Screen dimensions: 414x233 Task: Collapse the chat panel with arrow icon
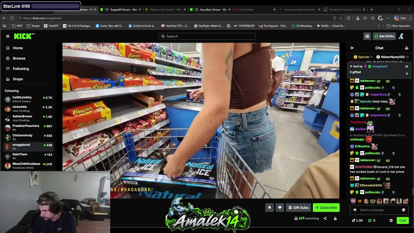pyautogui.click(x=352, y=48)
